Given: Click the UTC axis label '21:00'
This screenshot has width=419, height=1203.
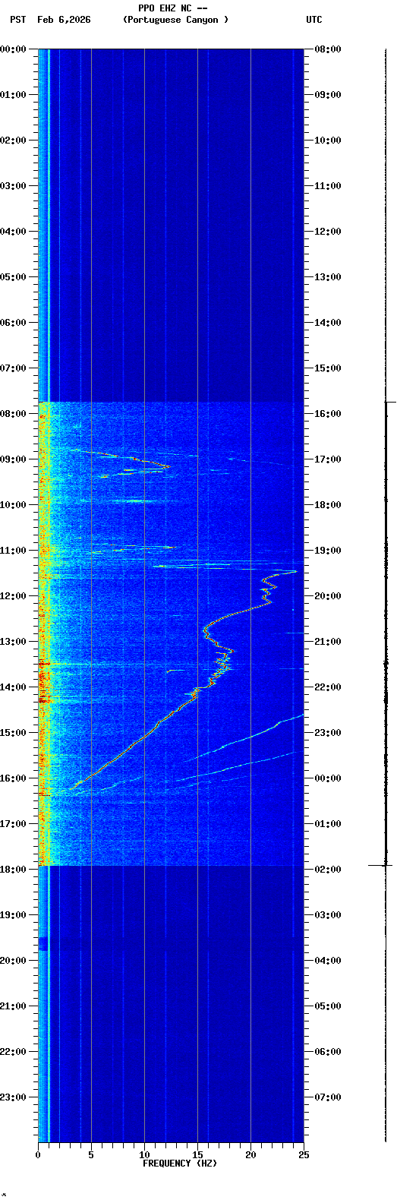Looking at the screenshot, I should (x=328, y=642).
